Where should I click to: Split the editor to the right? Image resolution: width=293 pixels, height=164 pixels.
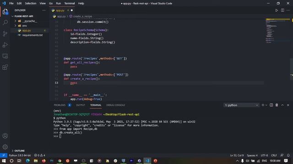282,10
